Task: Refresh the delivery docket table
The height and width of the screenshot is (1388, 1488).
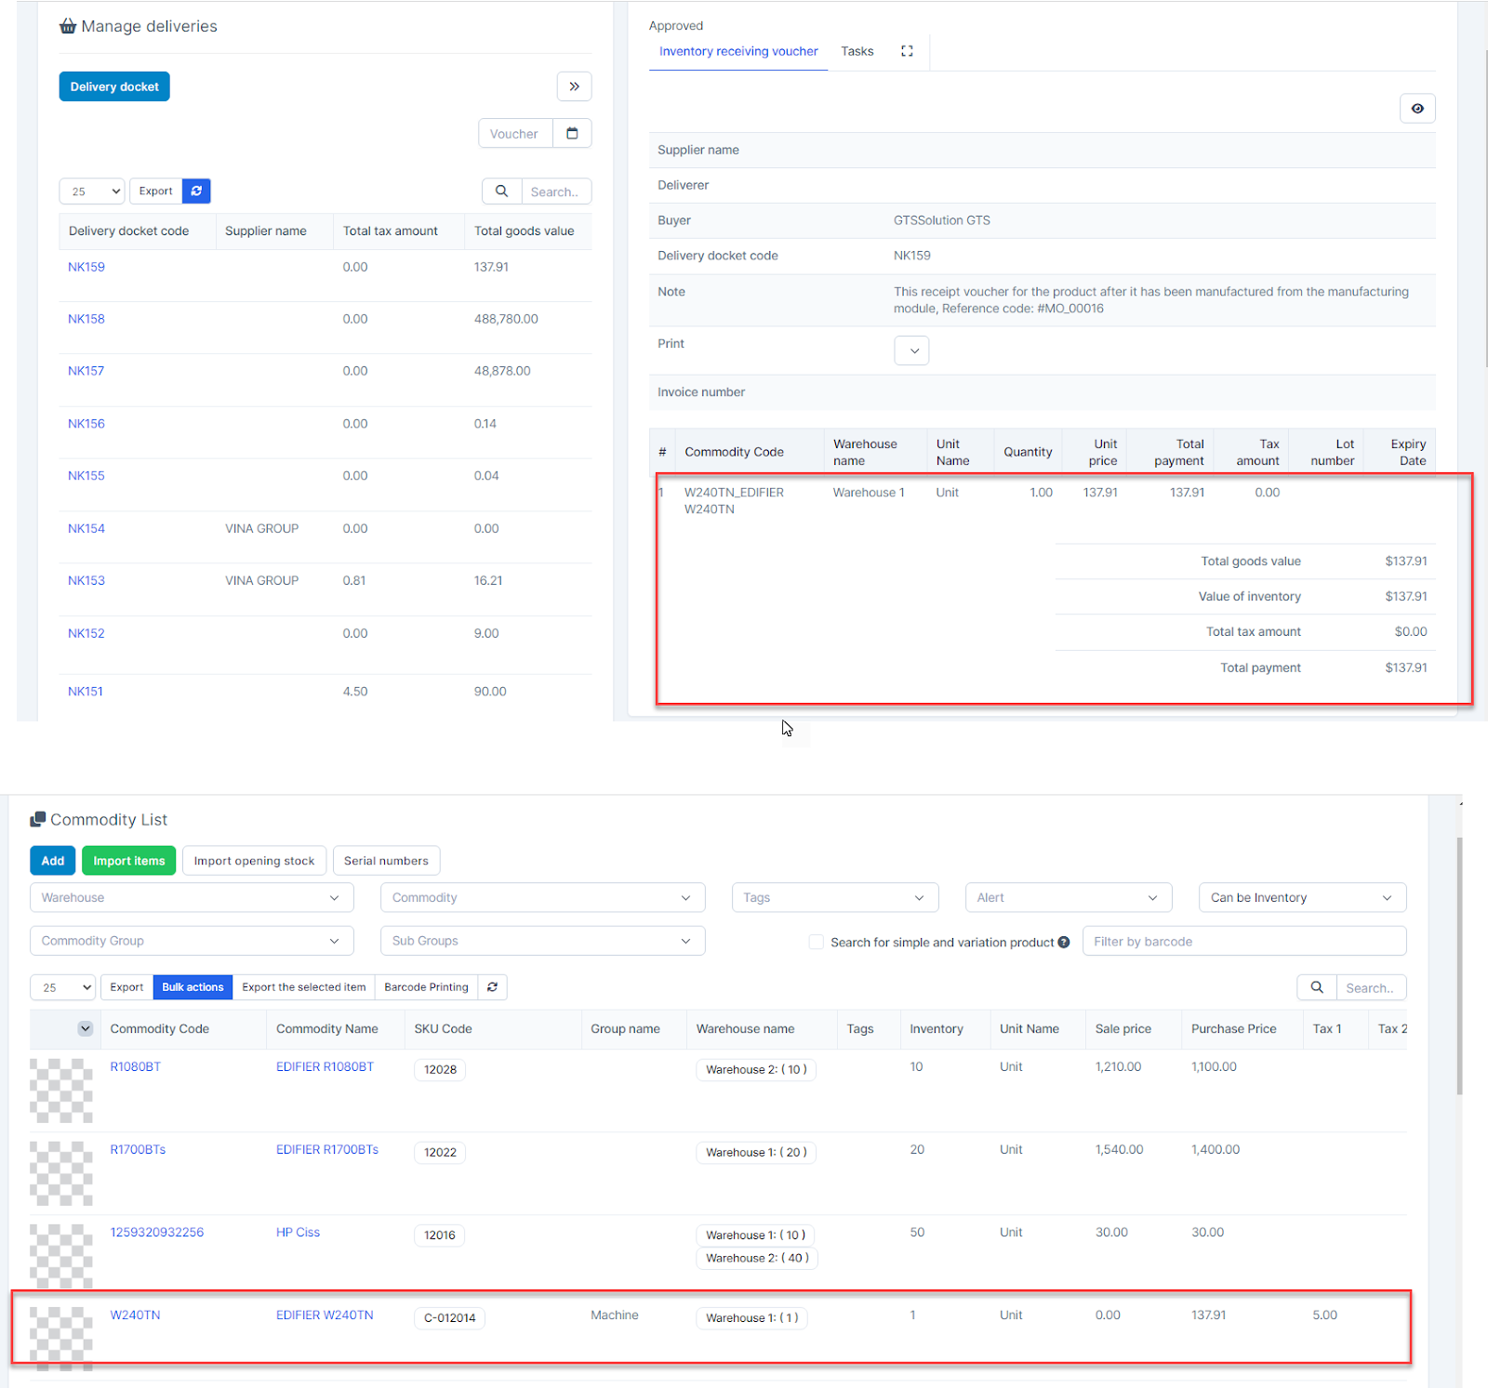Action: point(196,192)
